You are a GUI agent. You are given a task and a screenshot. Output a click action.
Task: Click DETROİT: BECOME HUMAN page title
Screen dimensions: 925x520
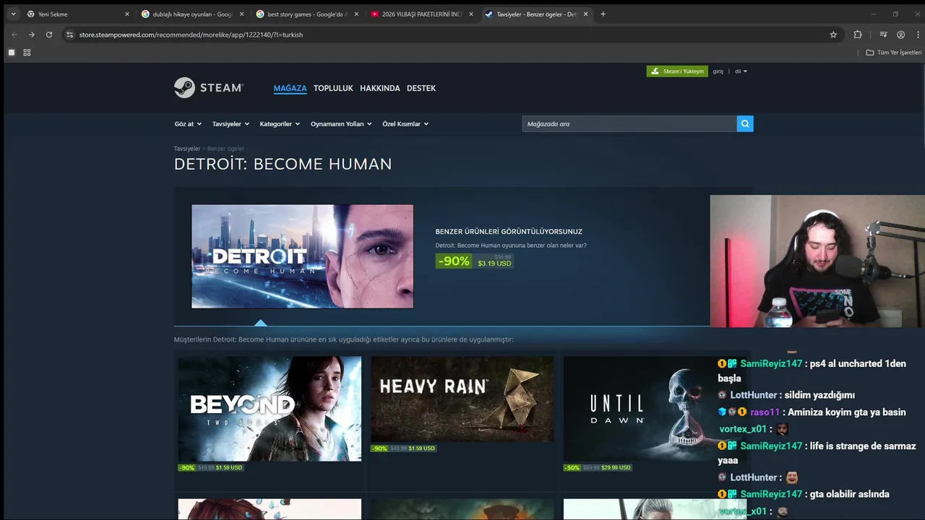283,164
